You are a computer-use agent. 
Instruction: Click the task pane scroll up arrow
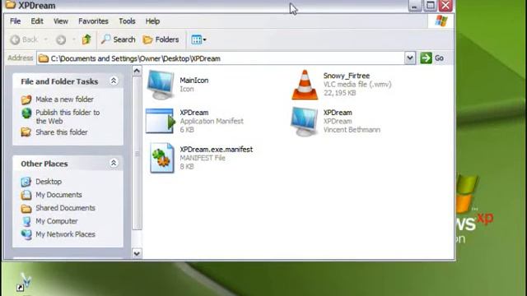click(137, 71)
